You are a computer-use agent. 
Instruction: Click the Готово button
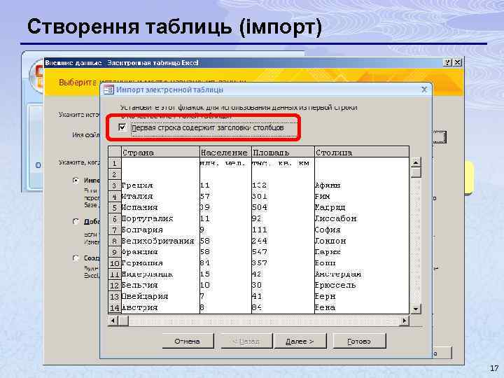[358, 341]
